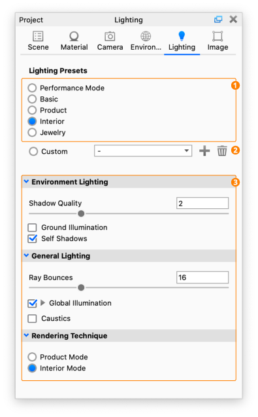Viewport: 258px width, 417px height.
Task: Enable the Caustics checkbox
Action: click(x=33, y=318)
